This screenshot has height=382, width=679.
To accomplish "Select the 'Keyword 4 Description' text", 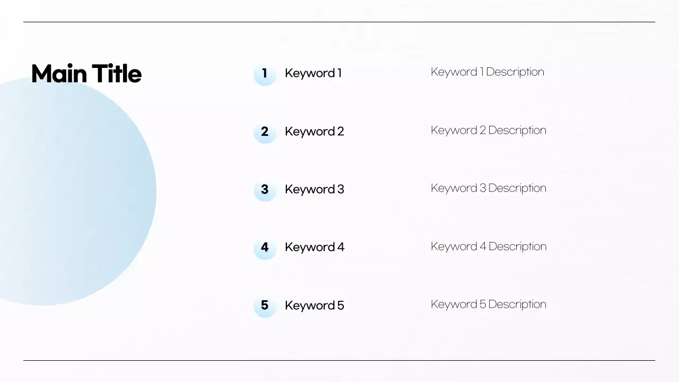I will [488, 247].
